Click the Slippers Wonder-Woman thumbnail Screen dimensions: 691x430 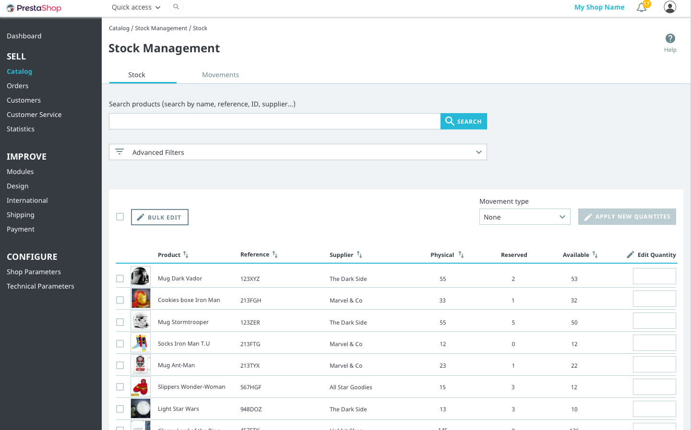point(141,386)
